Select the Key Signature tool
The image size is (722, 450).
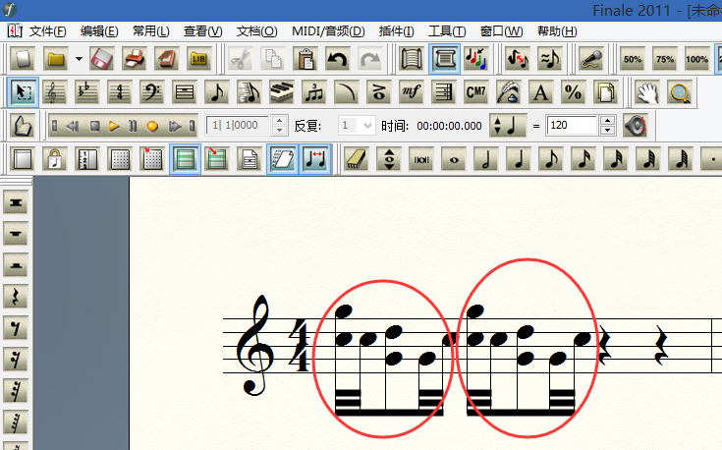87,92
